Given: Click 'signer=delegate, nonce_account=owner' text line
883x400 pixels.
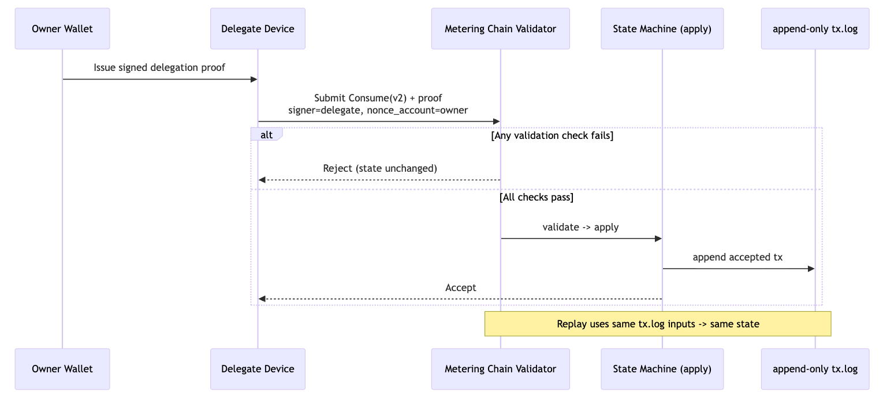Looking at the screenshot, I should [378, 110].
